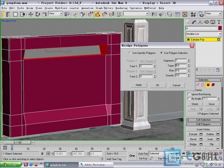This screenshot has width=224, height=168.
Task: Open the Material Editor
Action: (193, 14)
